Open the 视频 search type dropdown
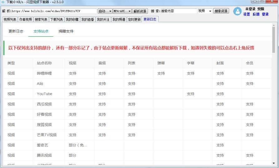The height and width of the screenshot is (168, 279). tap(205, 11)
